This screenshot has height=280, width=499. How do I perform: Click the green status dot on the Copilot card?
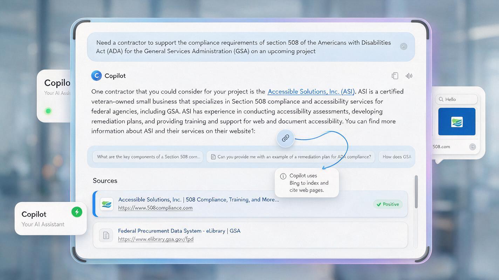48,111
